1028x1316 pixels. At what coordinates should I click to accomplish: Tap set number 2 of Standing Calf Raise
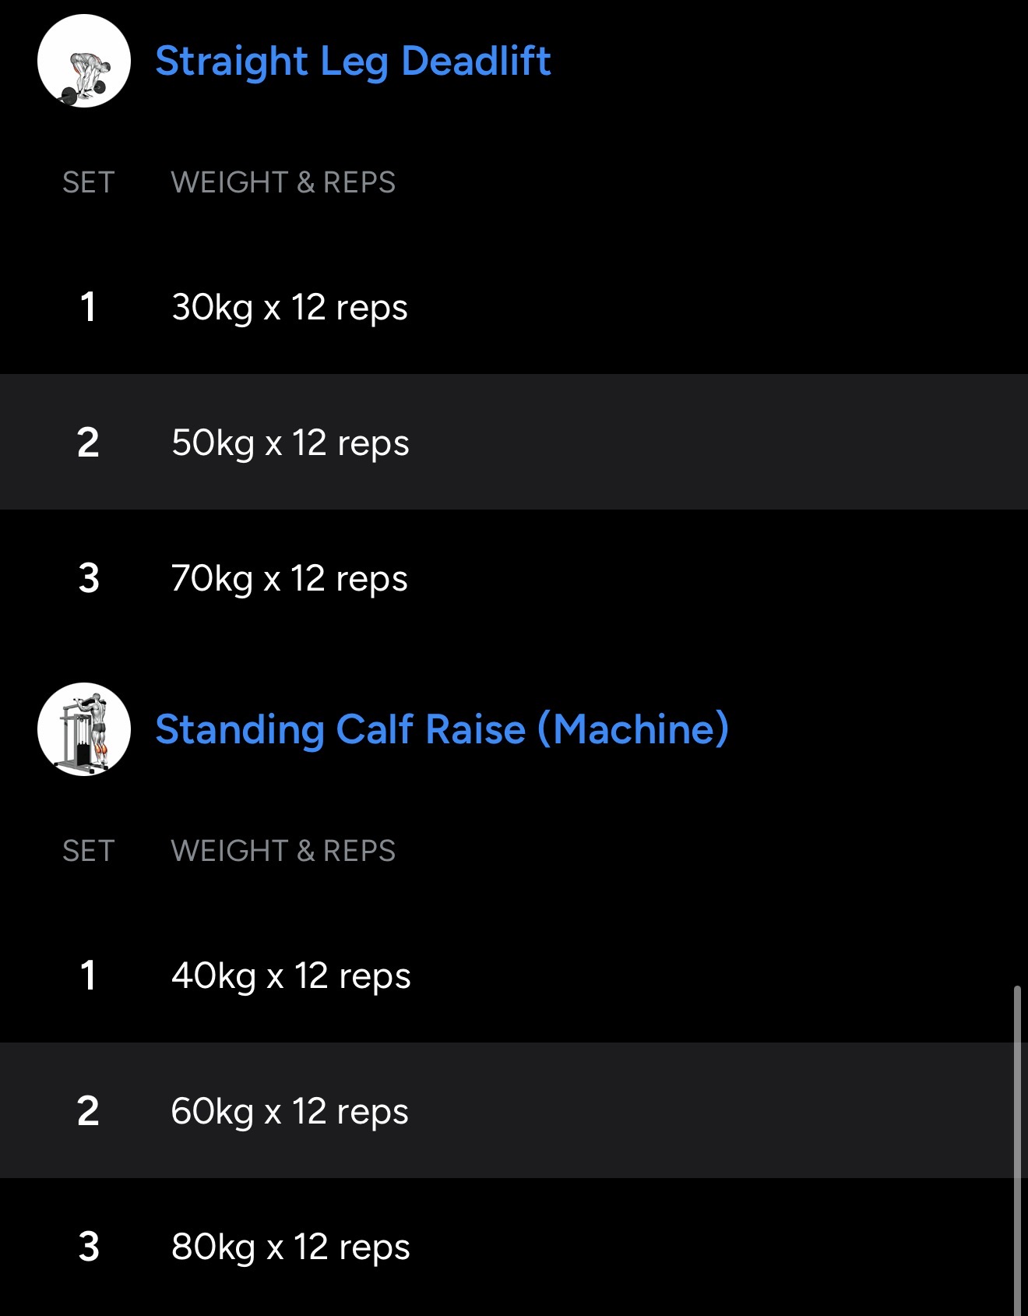pos(88,1111)
